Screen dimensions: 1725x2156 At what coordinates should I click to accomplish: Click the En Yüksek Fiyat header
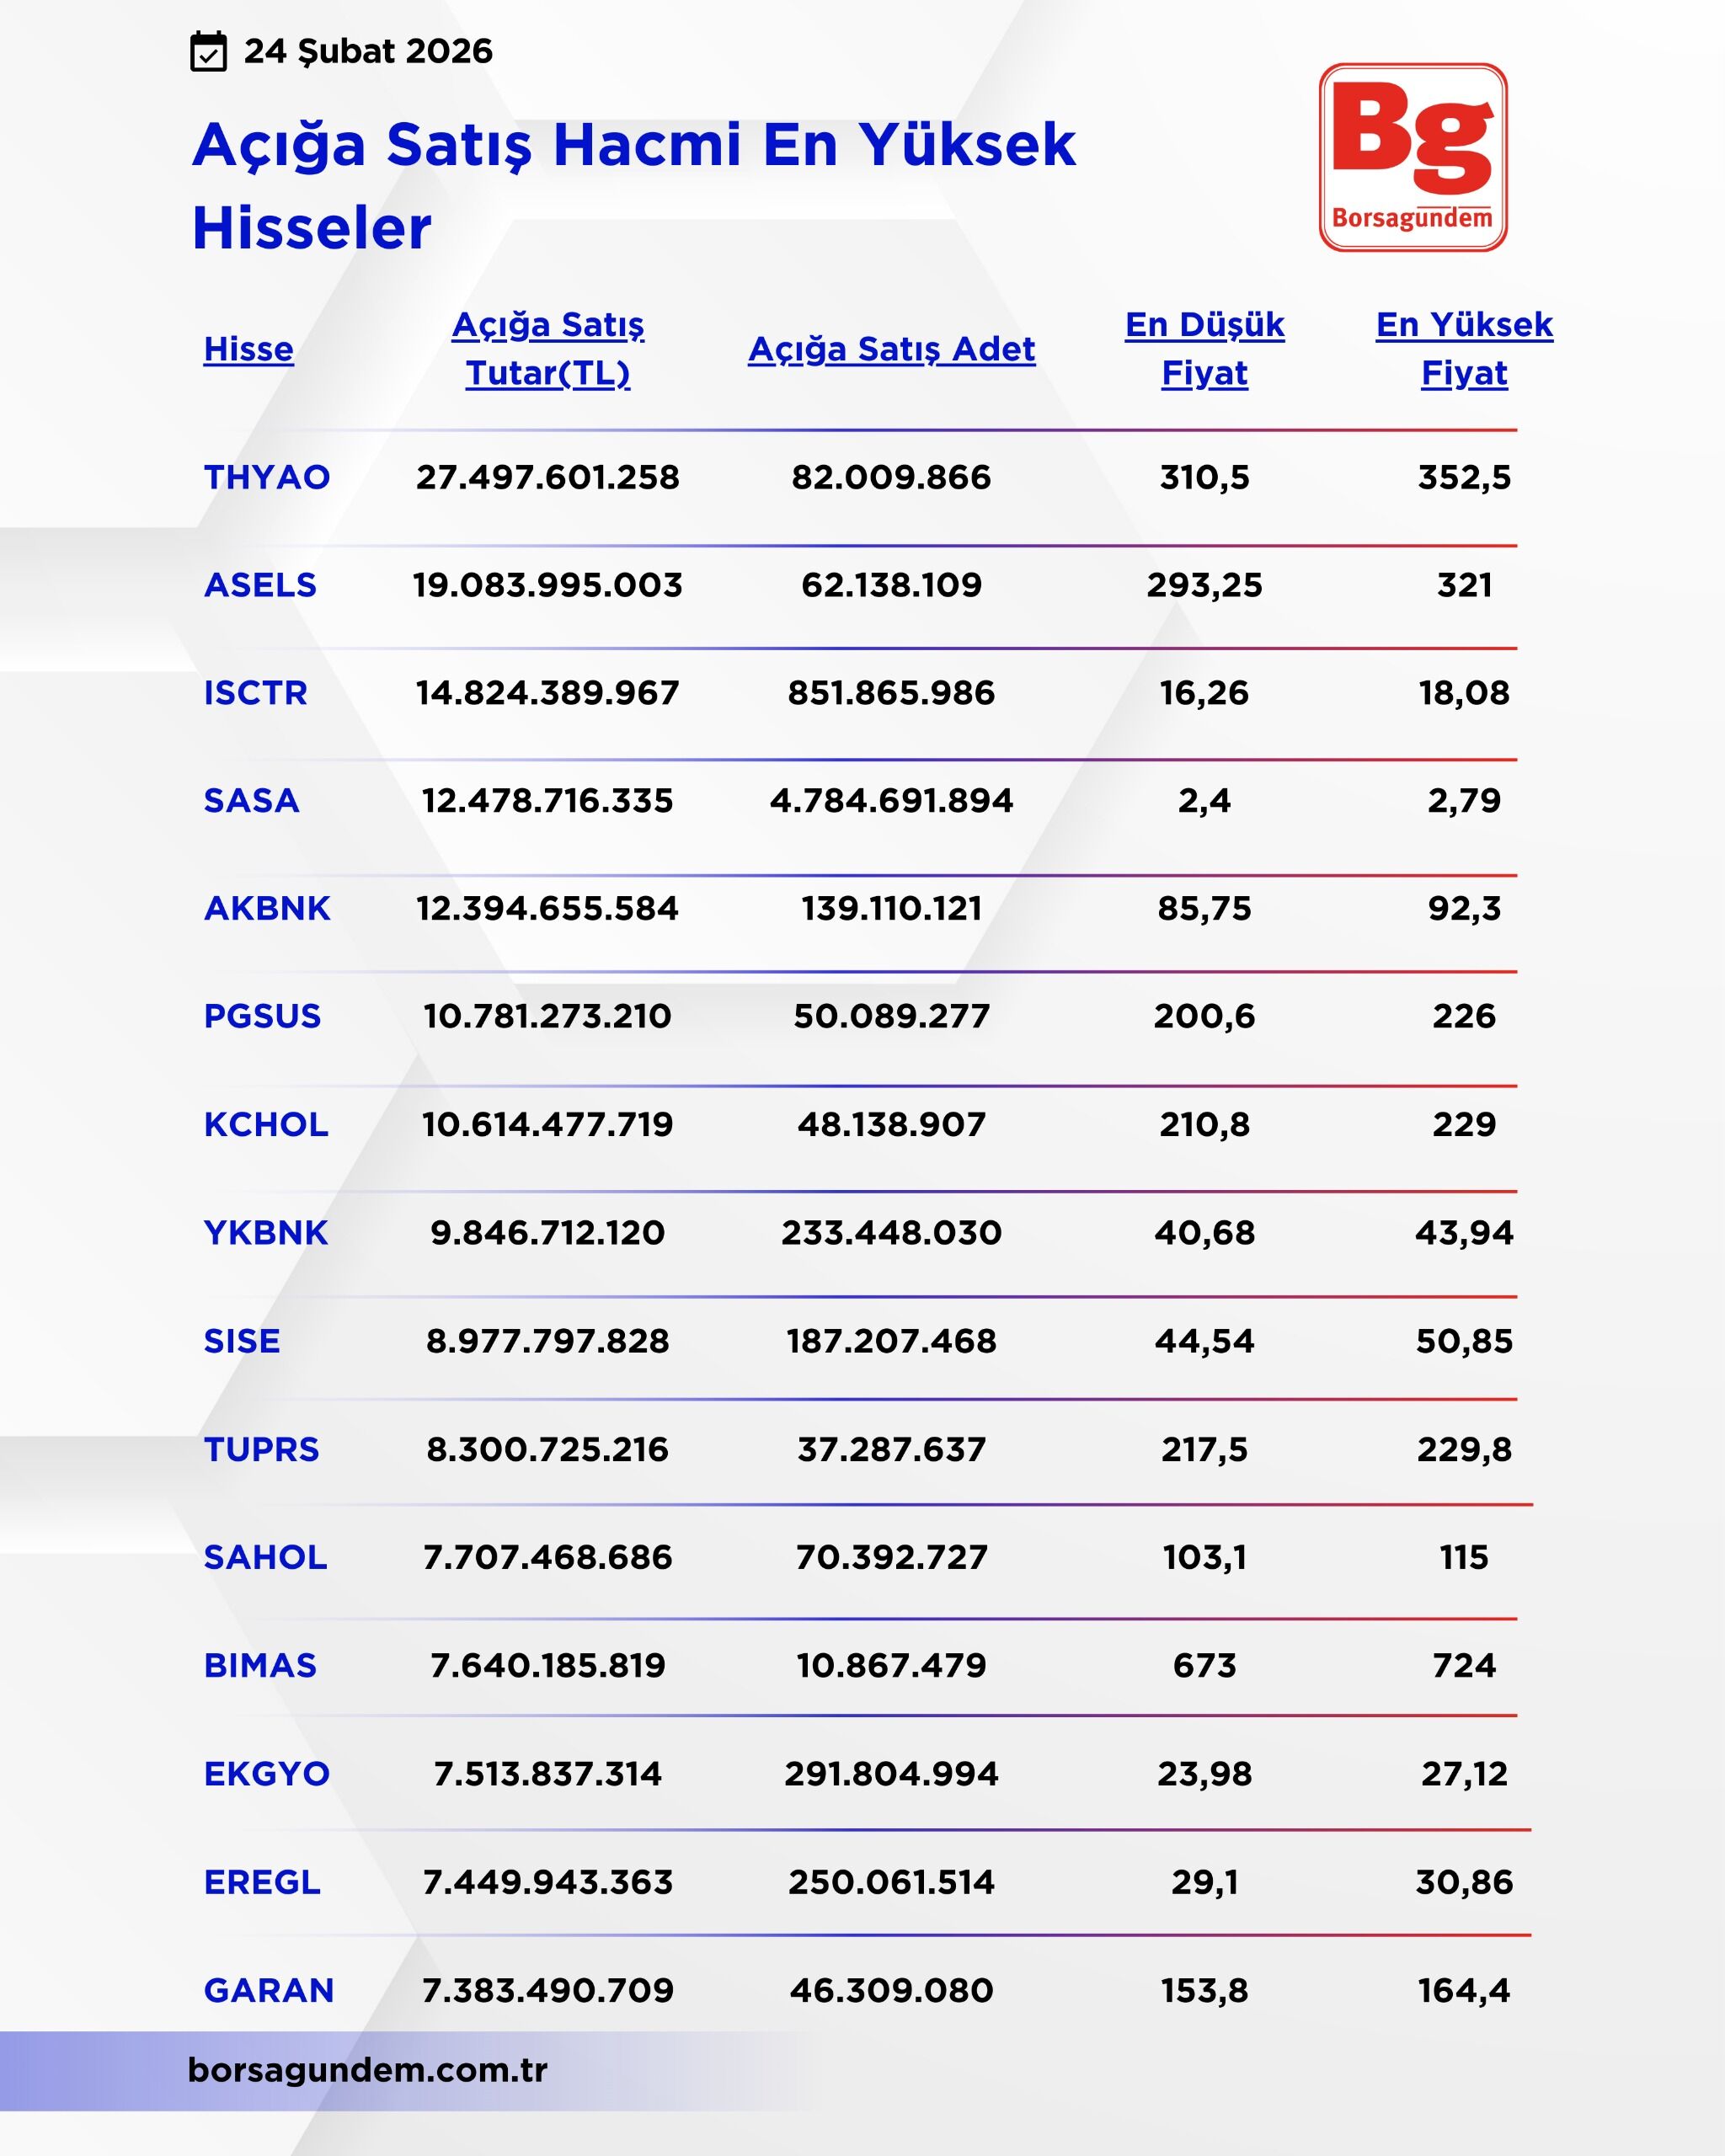pos(1464,349)
